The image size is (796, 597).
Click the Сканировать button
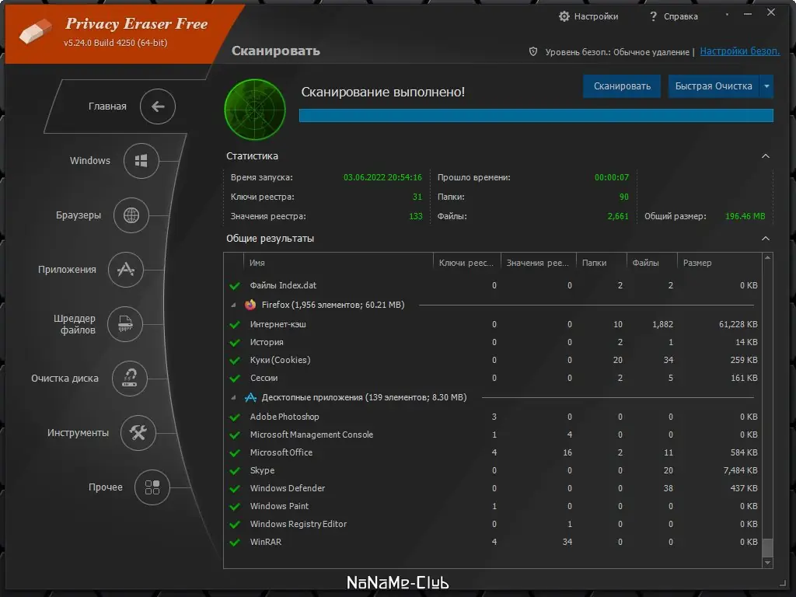(x=622, y=86)
